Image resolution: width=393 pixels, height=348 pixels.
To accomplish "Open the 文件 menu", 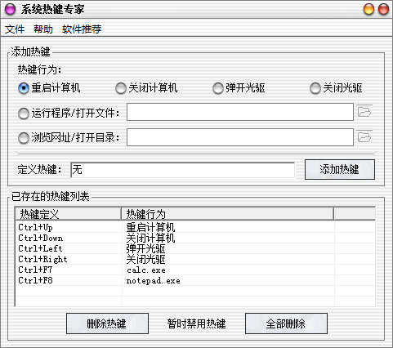I will click(x=15, y=29).
